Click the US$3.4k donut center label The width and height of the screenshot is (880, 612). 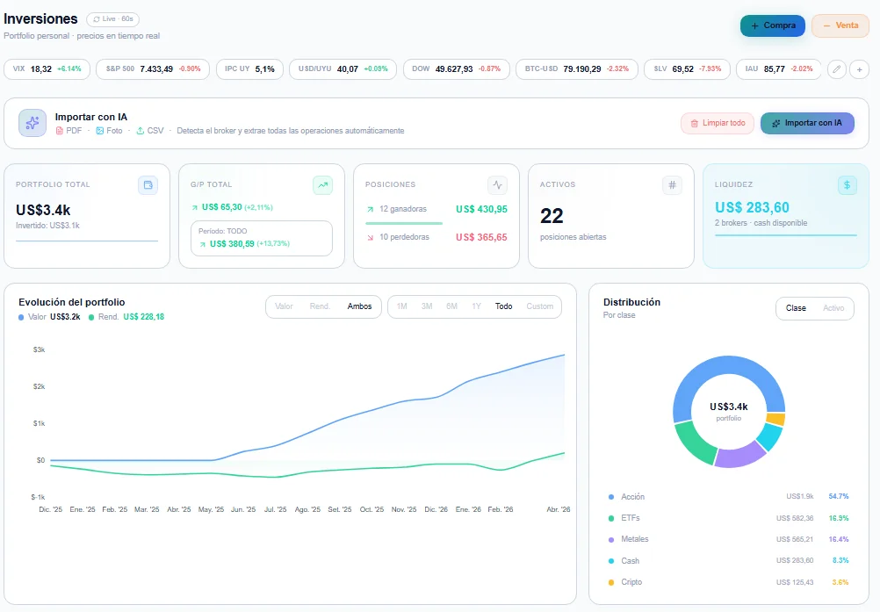click(x=728, y=407)
